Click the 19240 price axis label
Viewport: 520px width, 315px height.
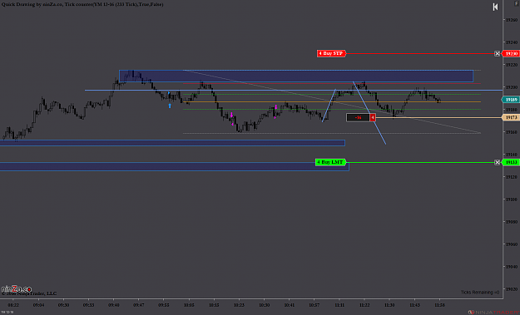click(512, 42)
